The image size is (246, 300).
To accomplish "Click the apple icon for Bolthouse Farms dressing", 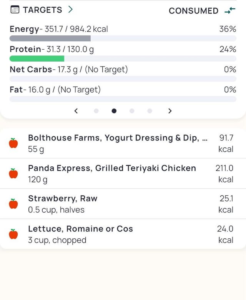I will coord(13,143).
